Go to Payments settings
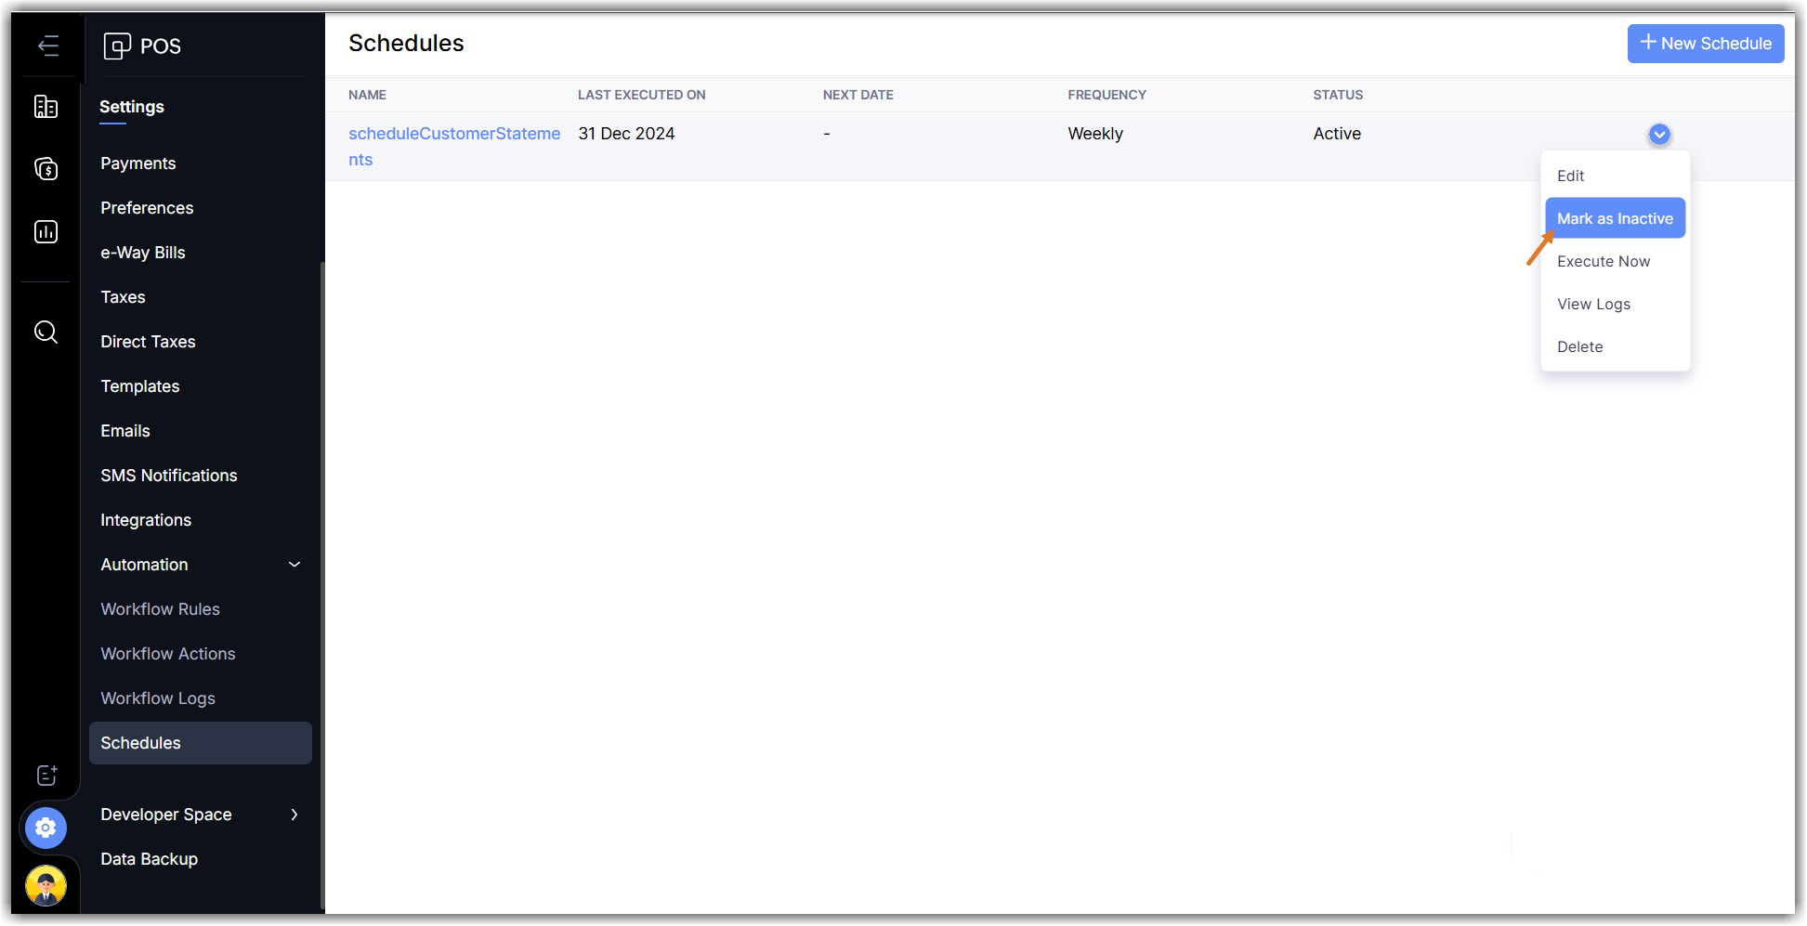Image resolution: width=1807 pixels, height=926 pixels. 137,163
